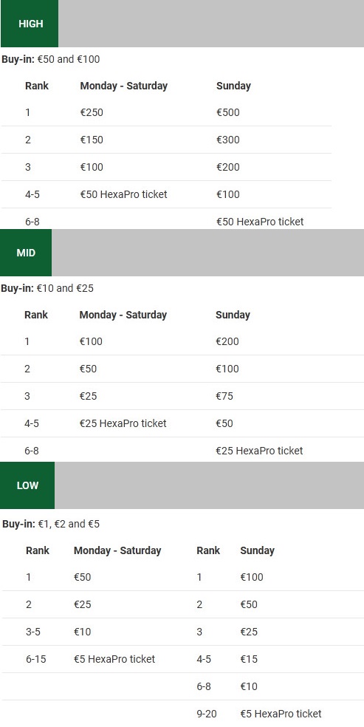
Task: Click the €75 Sunday prize in MID table
Action: click(224, 396)
